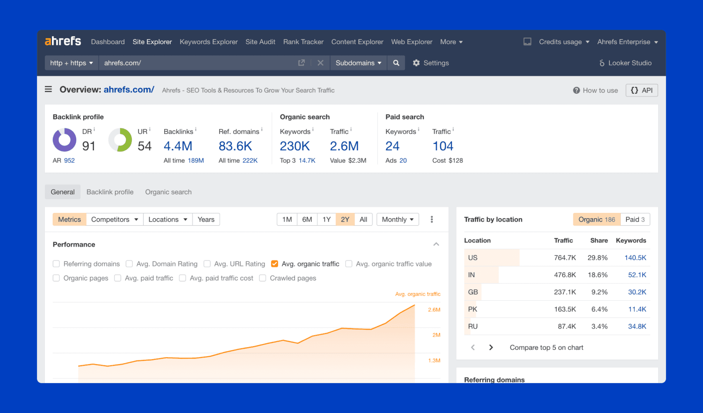Click the monitor icon beside Credits usage
The width and height of the screenshot is (703, 413).
[x=527, y=42]
